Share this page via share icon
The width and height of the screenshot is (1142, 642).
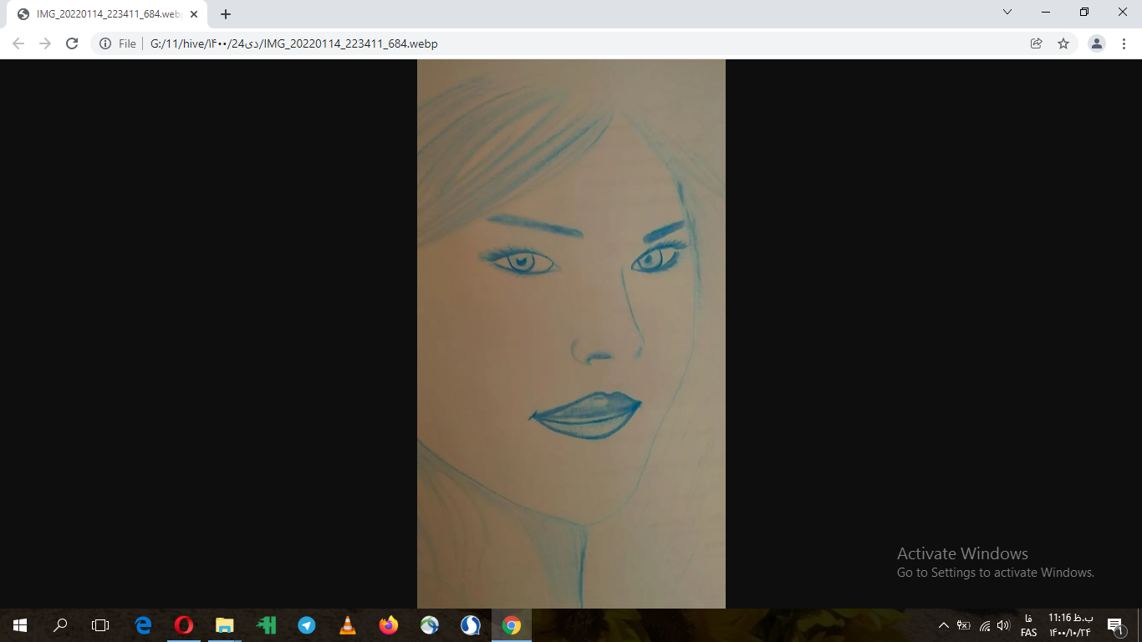pyautogui.click(x=1037, y=43)
